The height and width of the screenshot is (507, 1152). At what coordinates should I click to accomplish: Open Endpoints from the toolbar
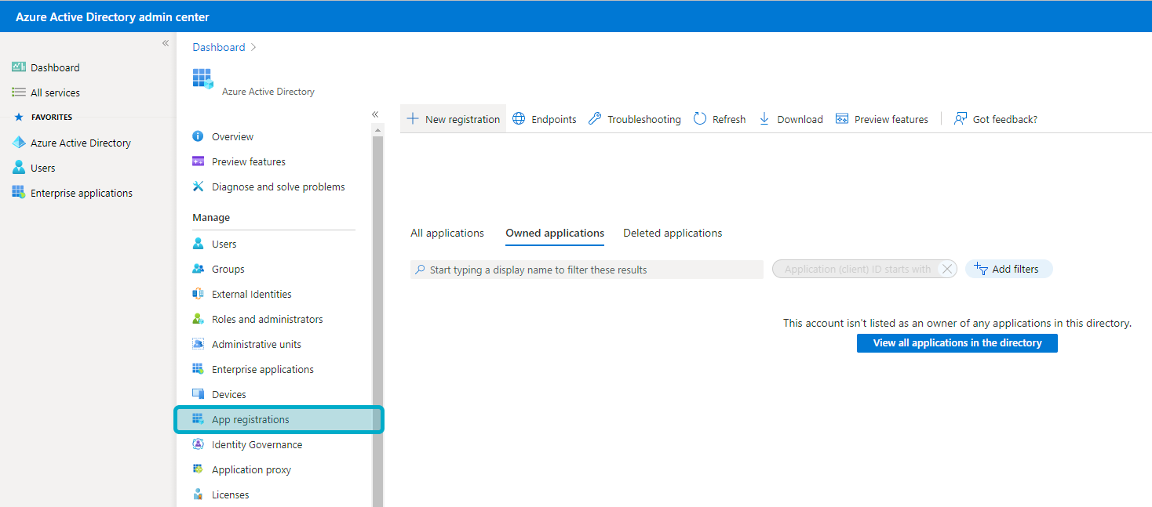click(545, 119)
